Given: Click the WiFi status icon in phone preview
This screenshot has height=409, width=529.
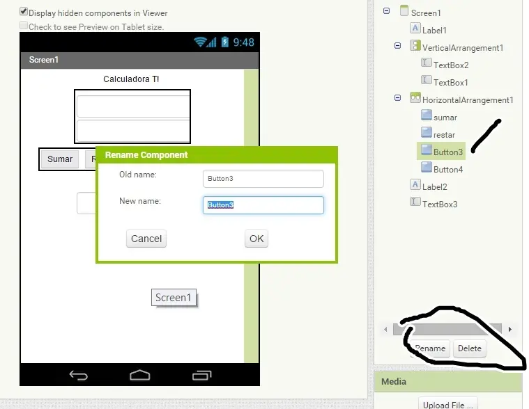Looking at the screenshot, I should point(200,42).
